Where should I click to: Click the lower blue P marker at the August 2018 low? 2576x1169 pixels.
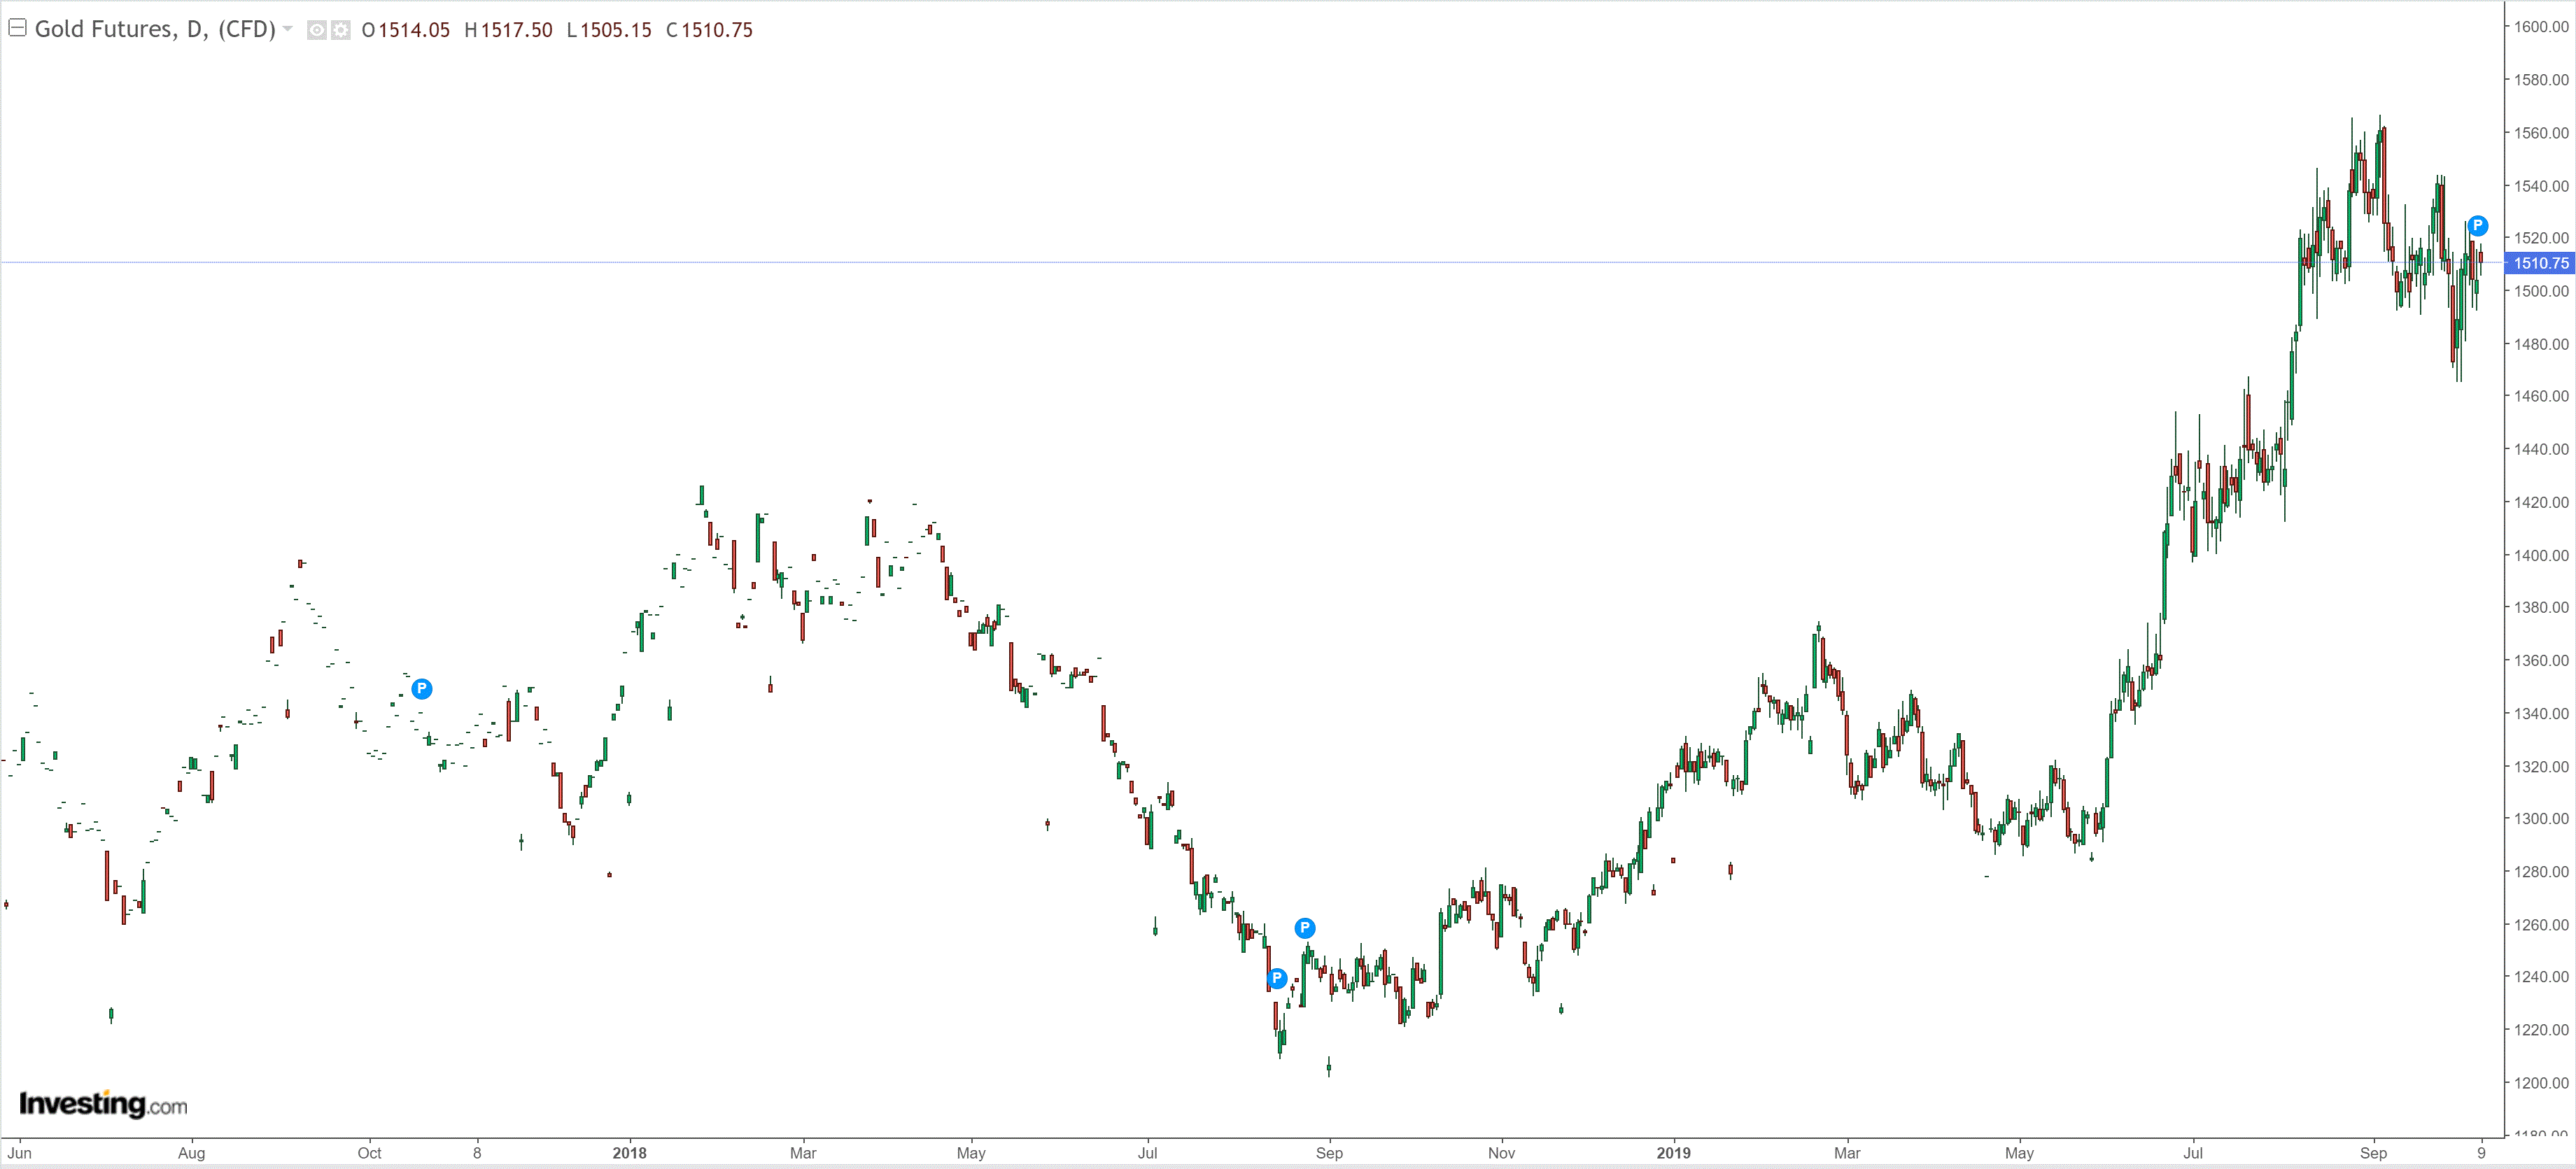(x=1276, y=978)
